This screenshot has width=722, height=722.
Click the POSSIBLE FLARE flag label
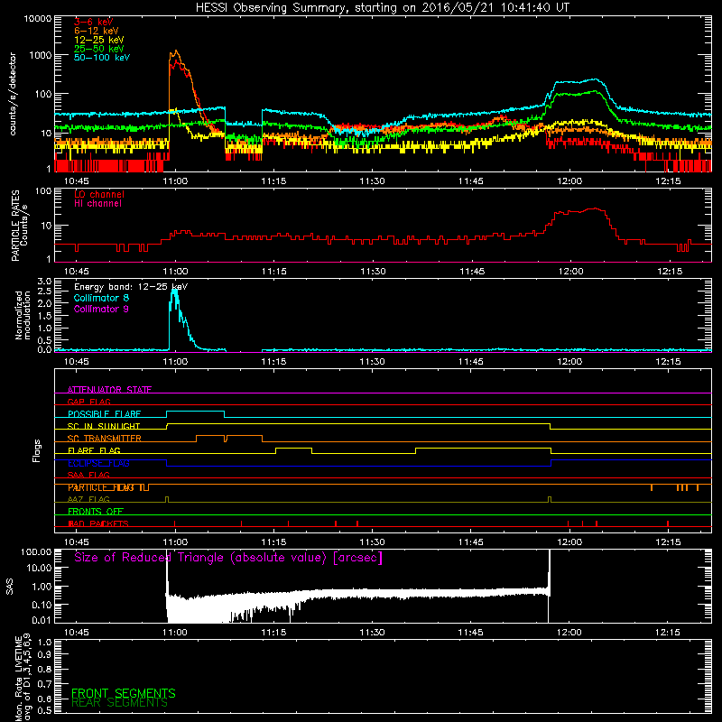(104, 414)
